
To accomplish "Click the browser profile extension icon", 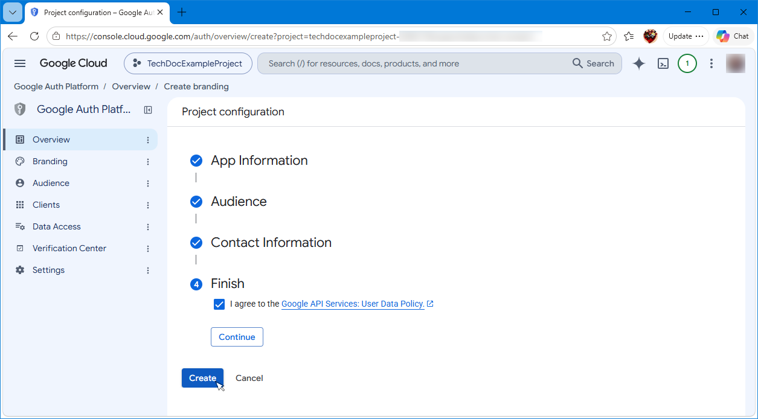I will pos(650,36).
